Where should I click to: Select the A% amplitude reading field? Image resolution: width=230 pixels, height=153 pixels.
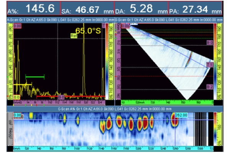coord(33,8)
